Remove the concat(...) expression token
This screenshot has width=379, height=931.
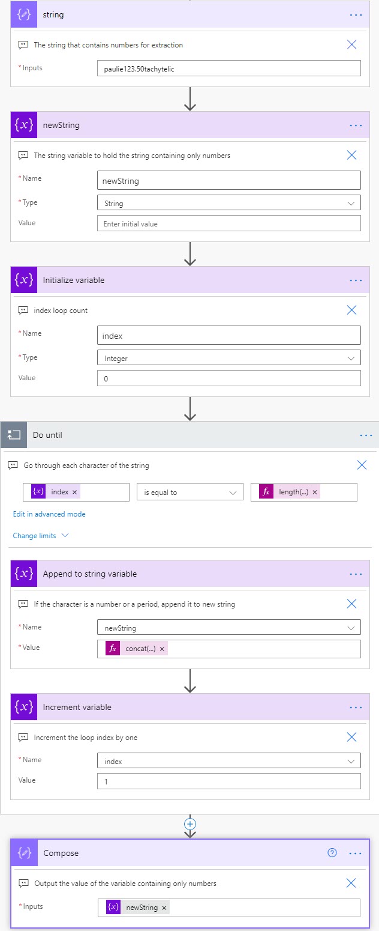click(x=162, y=649)
